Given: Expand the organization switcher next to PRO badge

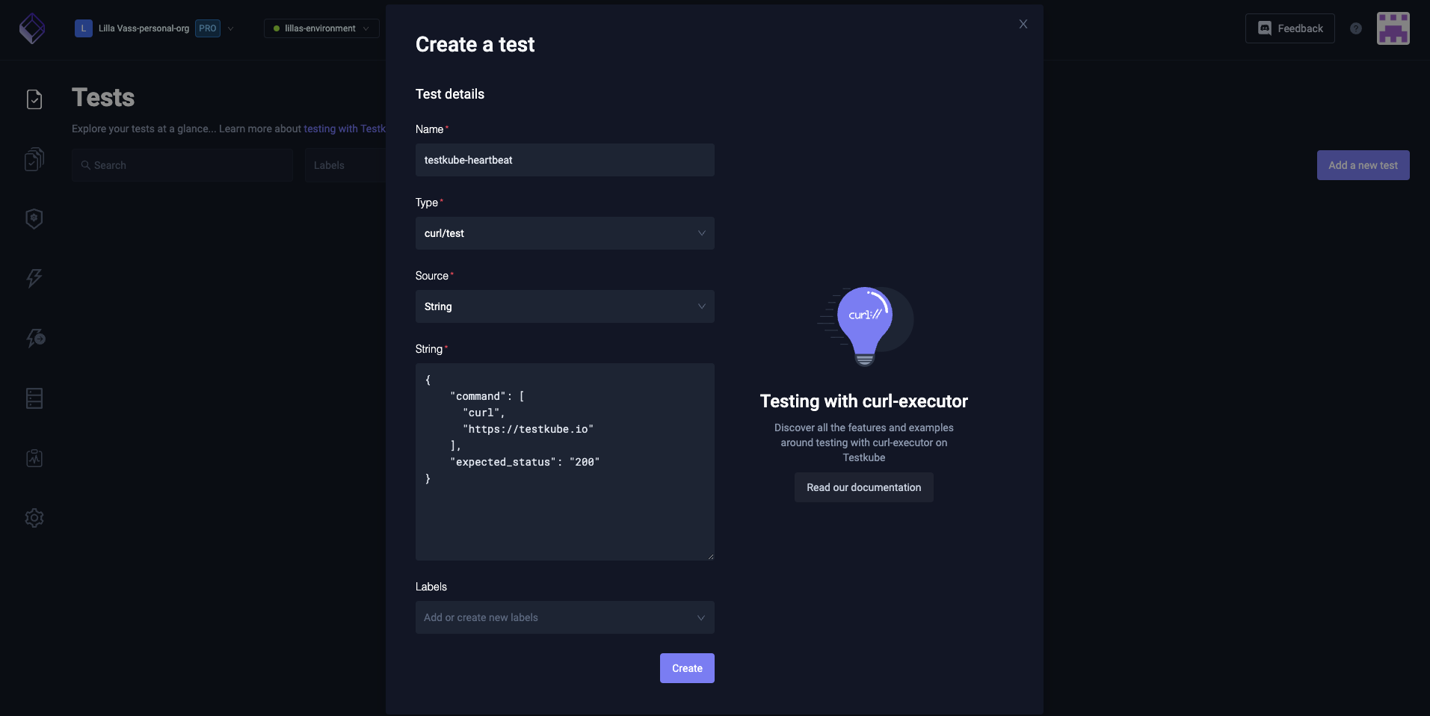Looking at the screenshot, I should (x=232, y=28).
